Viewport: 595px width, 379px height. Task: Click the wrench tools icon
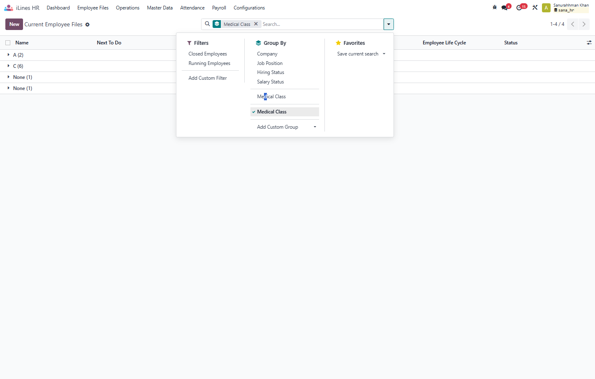(x=535, y=7)
